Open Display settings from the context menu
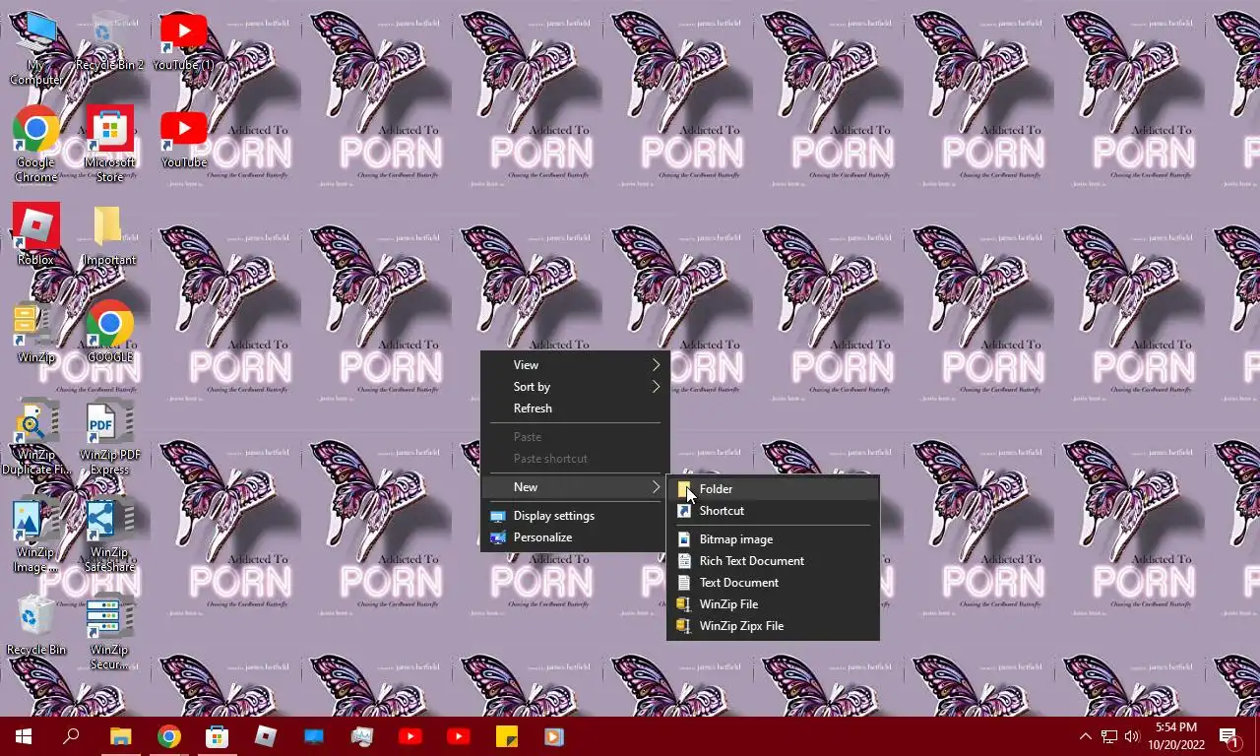Screen dimensions: 1260x756 575,516
